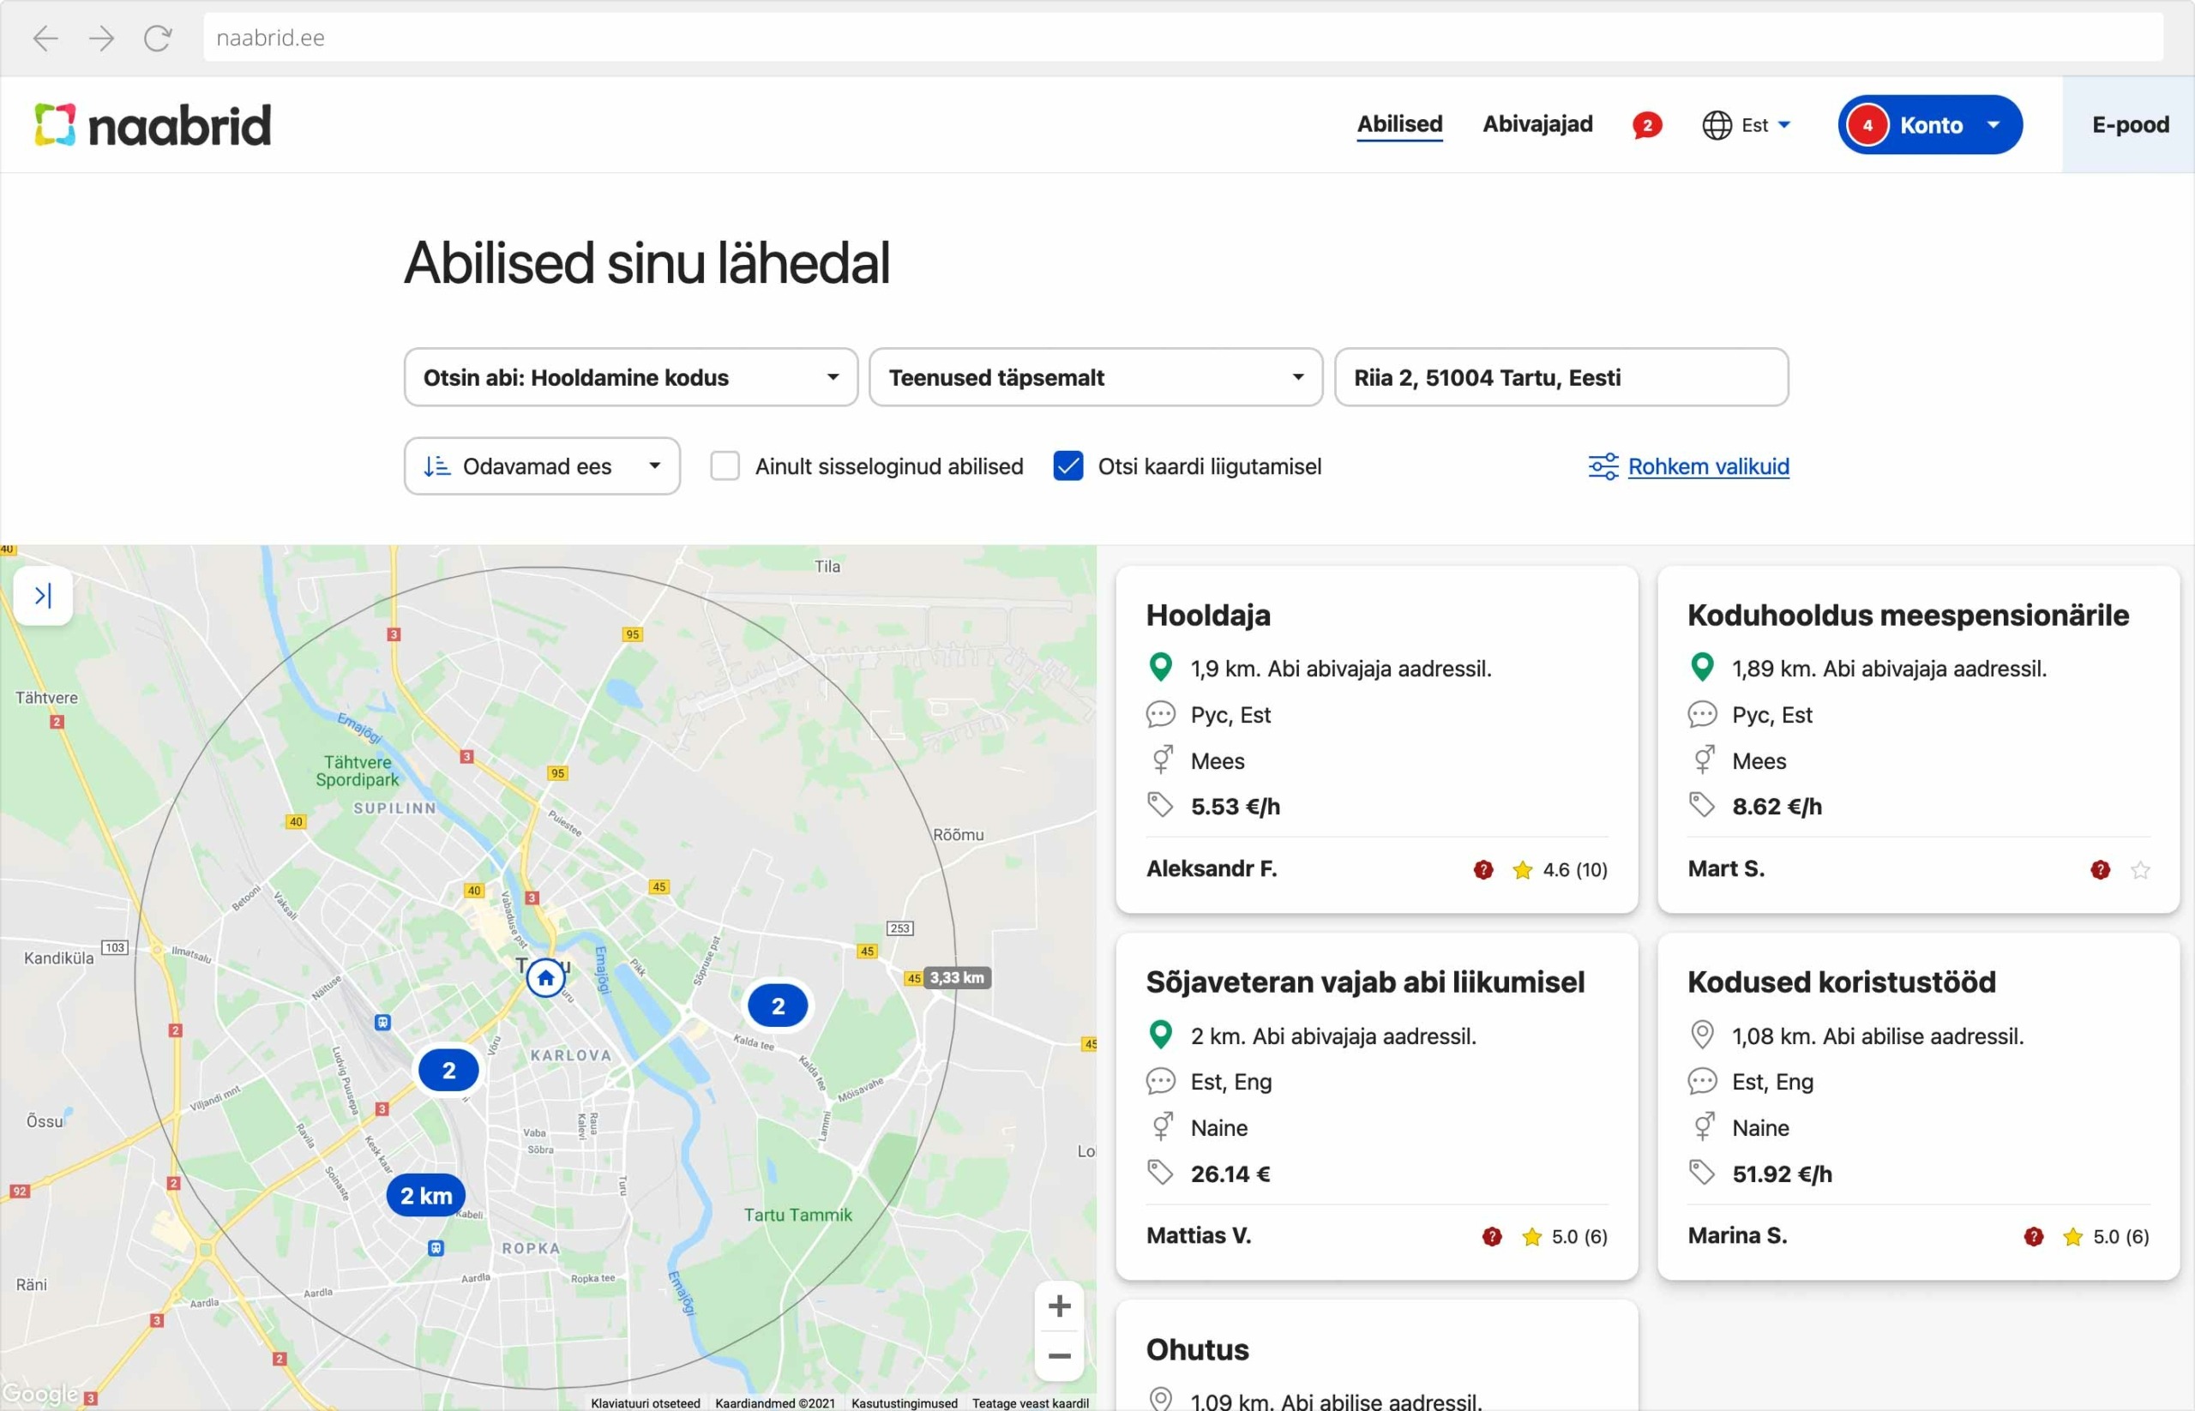The height and width of the screenshot is (1411, 2195).
Task: Open the Odavamad ees sorting dropdown
Action: (541, 466)
